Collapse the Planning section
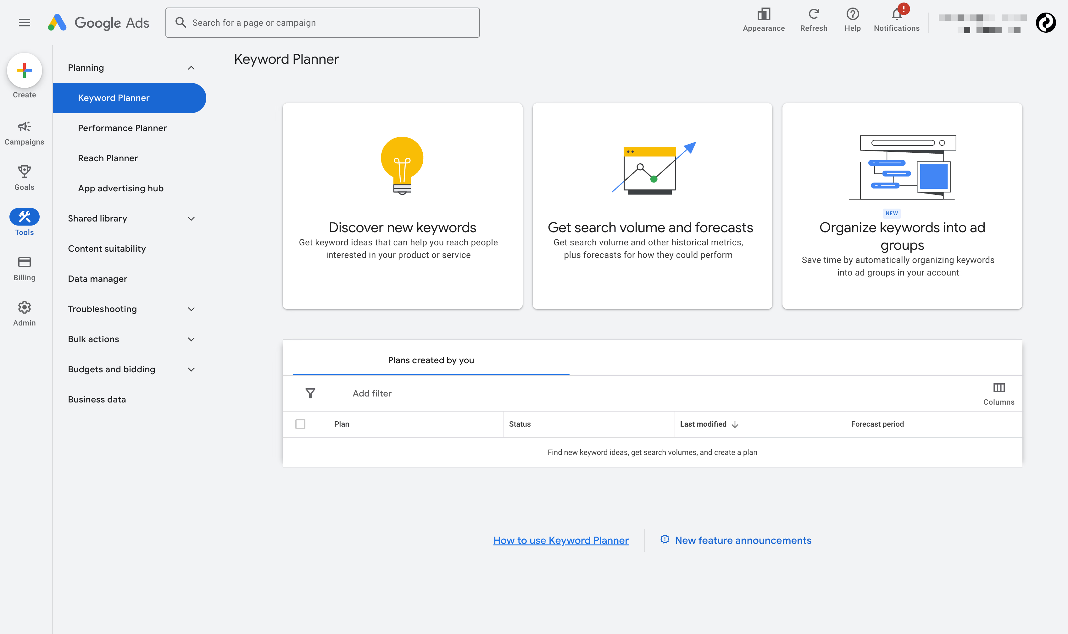1068x634 pixels. click(191, 68)
